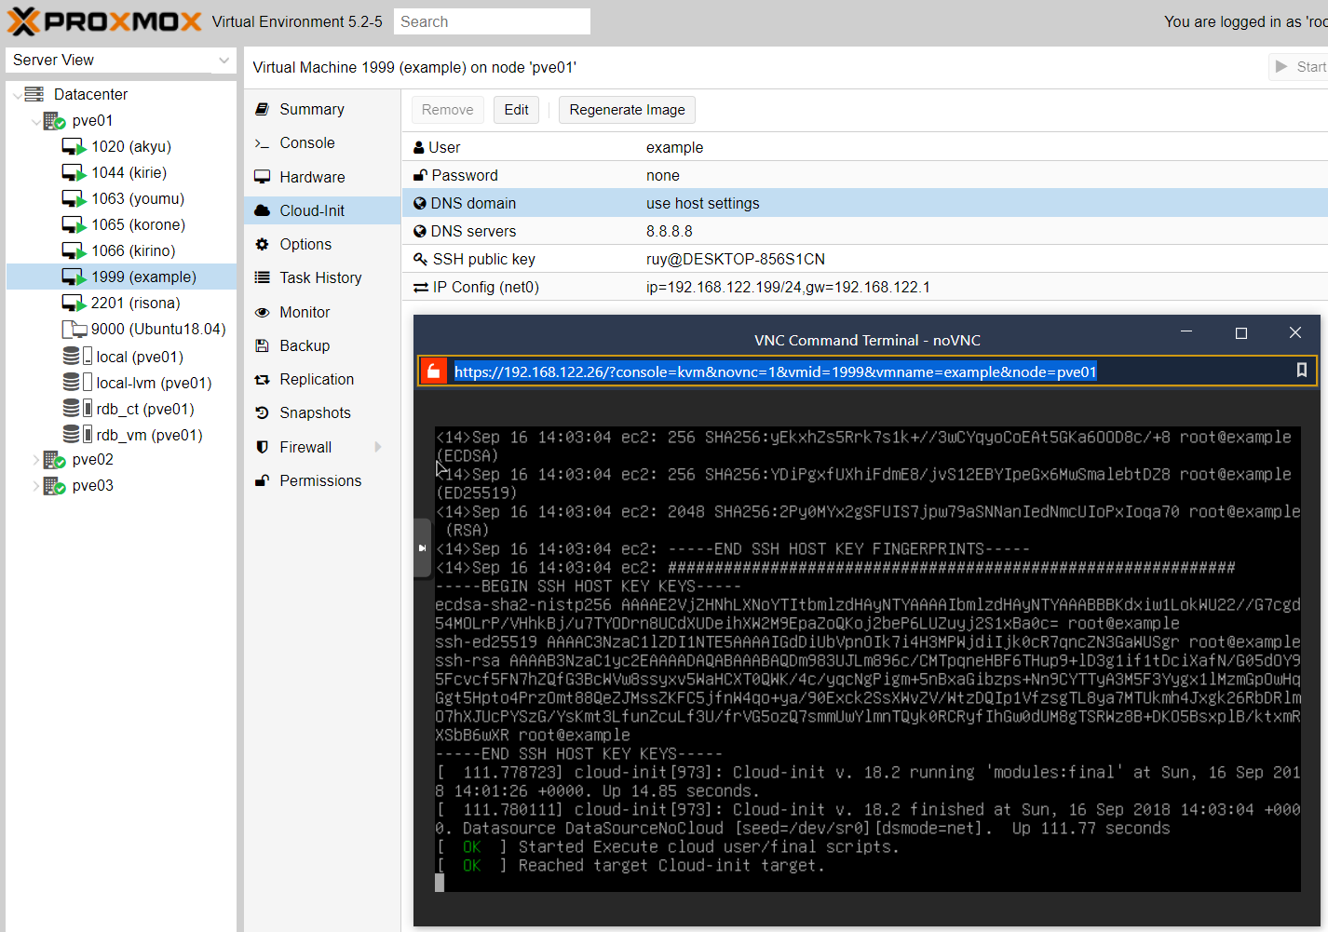The width and height of the screenshot is (1328, 932).
Task: Click the Proxmox logo icon
Action: (x=24, y=21)
